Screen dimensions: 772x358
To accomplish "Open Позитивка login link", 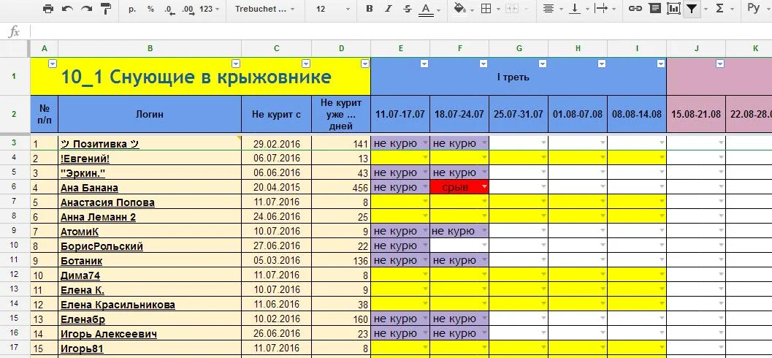I will (x=100, y=144).
